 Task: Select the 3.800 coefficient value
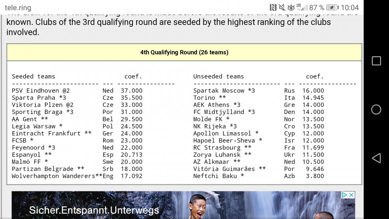pos(315,176)
